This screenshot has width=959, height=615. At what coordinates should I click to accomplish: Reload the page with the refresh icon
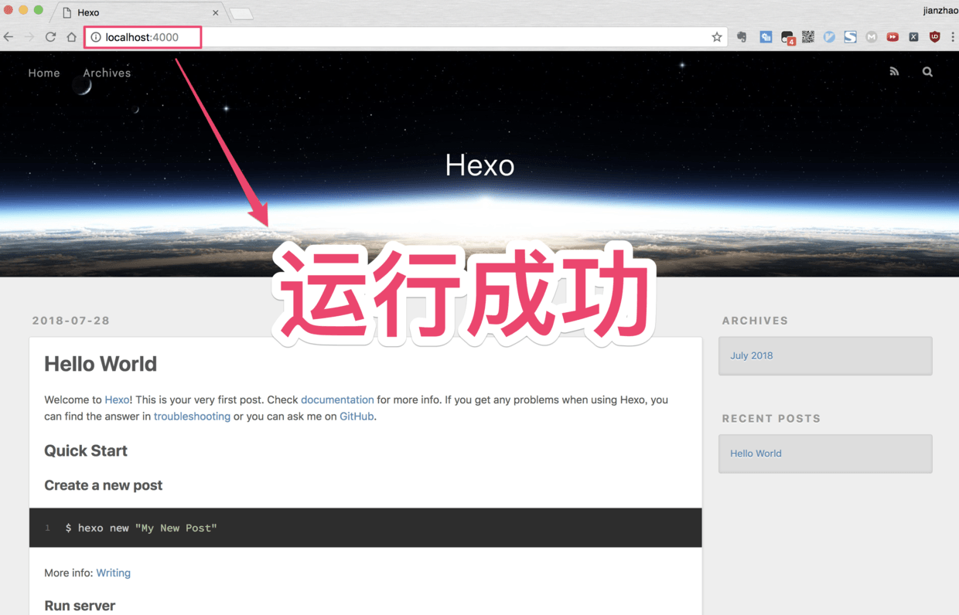point(50,37)
